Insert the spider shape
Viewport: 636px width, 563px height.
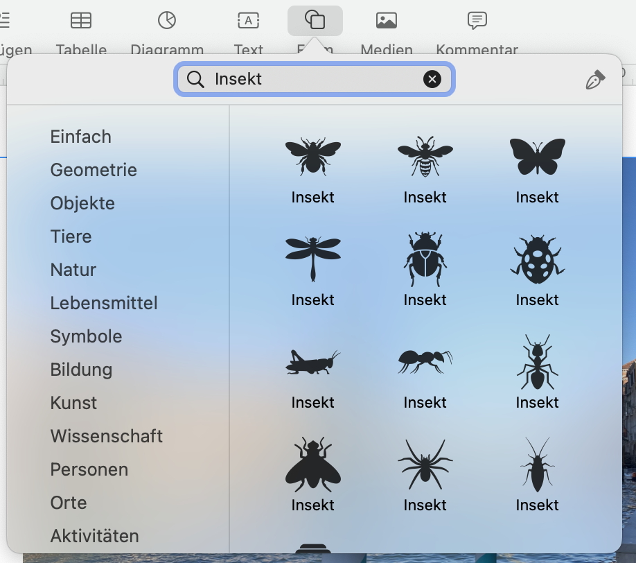[425, 465]
